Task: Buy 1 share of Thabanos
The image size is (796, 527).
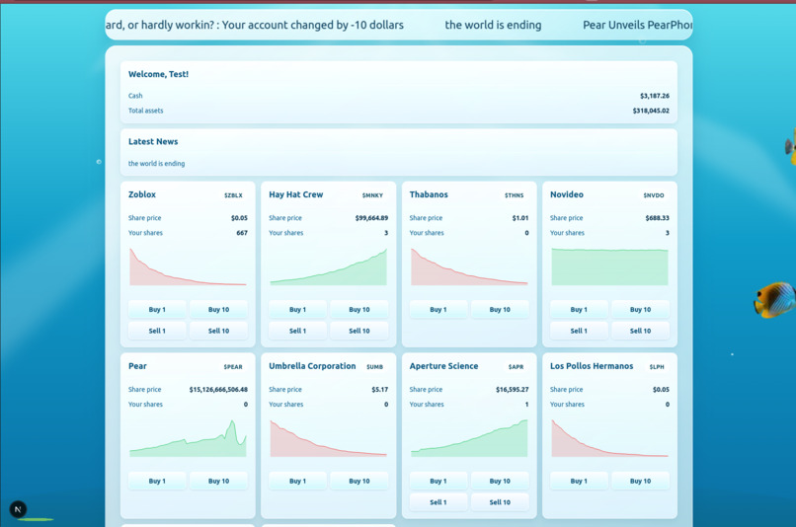Action: click(438, 310)
